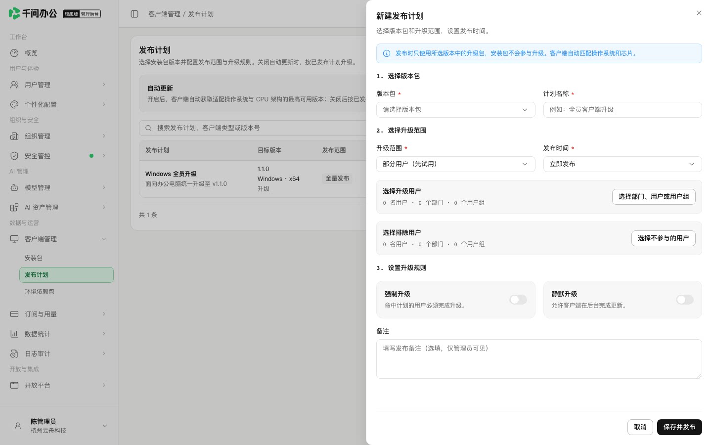This screenshot has width=712, height=445.
Task: Open the 环境依赖包 submenu item
Action: (x=66, y=292)
